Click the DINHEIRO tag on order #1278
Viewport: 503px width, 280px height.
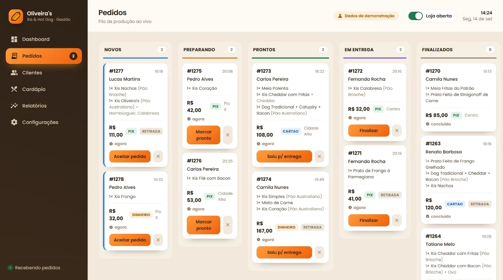[x=141, y=215]
